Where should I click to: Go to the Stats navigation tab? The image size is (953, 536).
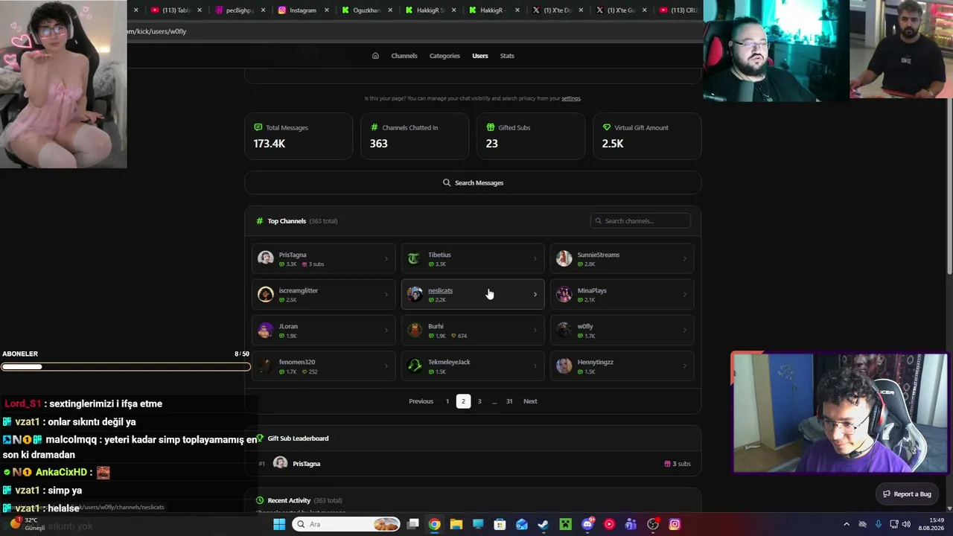click(x=507, y=56)
